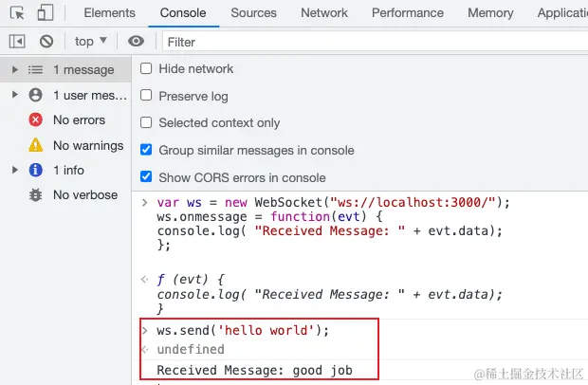588x385 pixels.
Task: Select the No errors red icon
Action: coord(36,120)
